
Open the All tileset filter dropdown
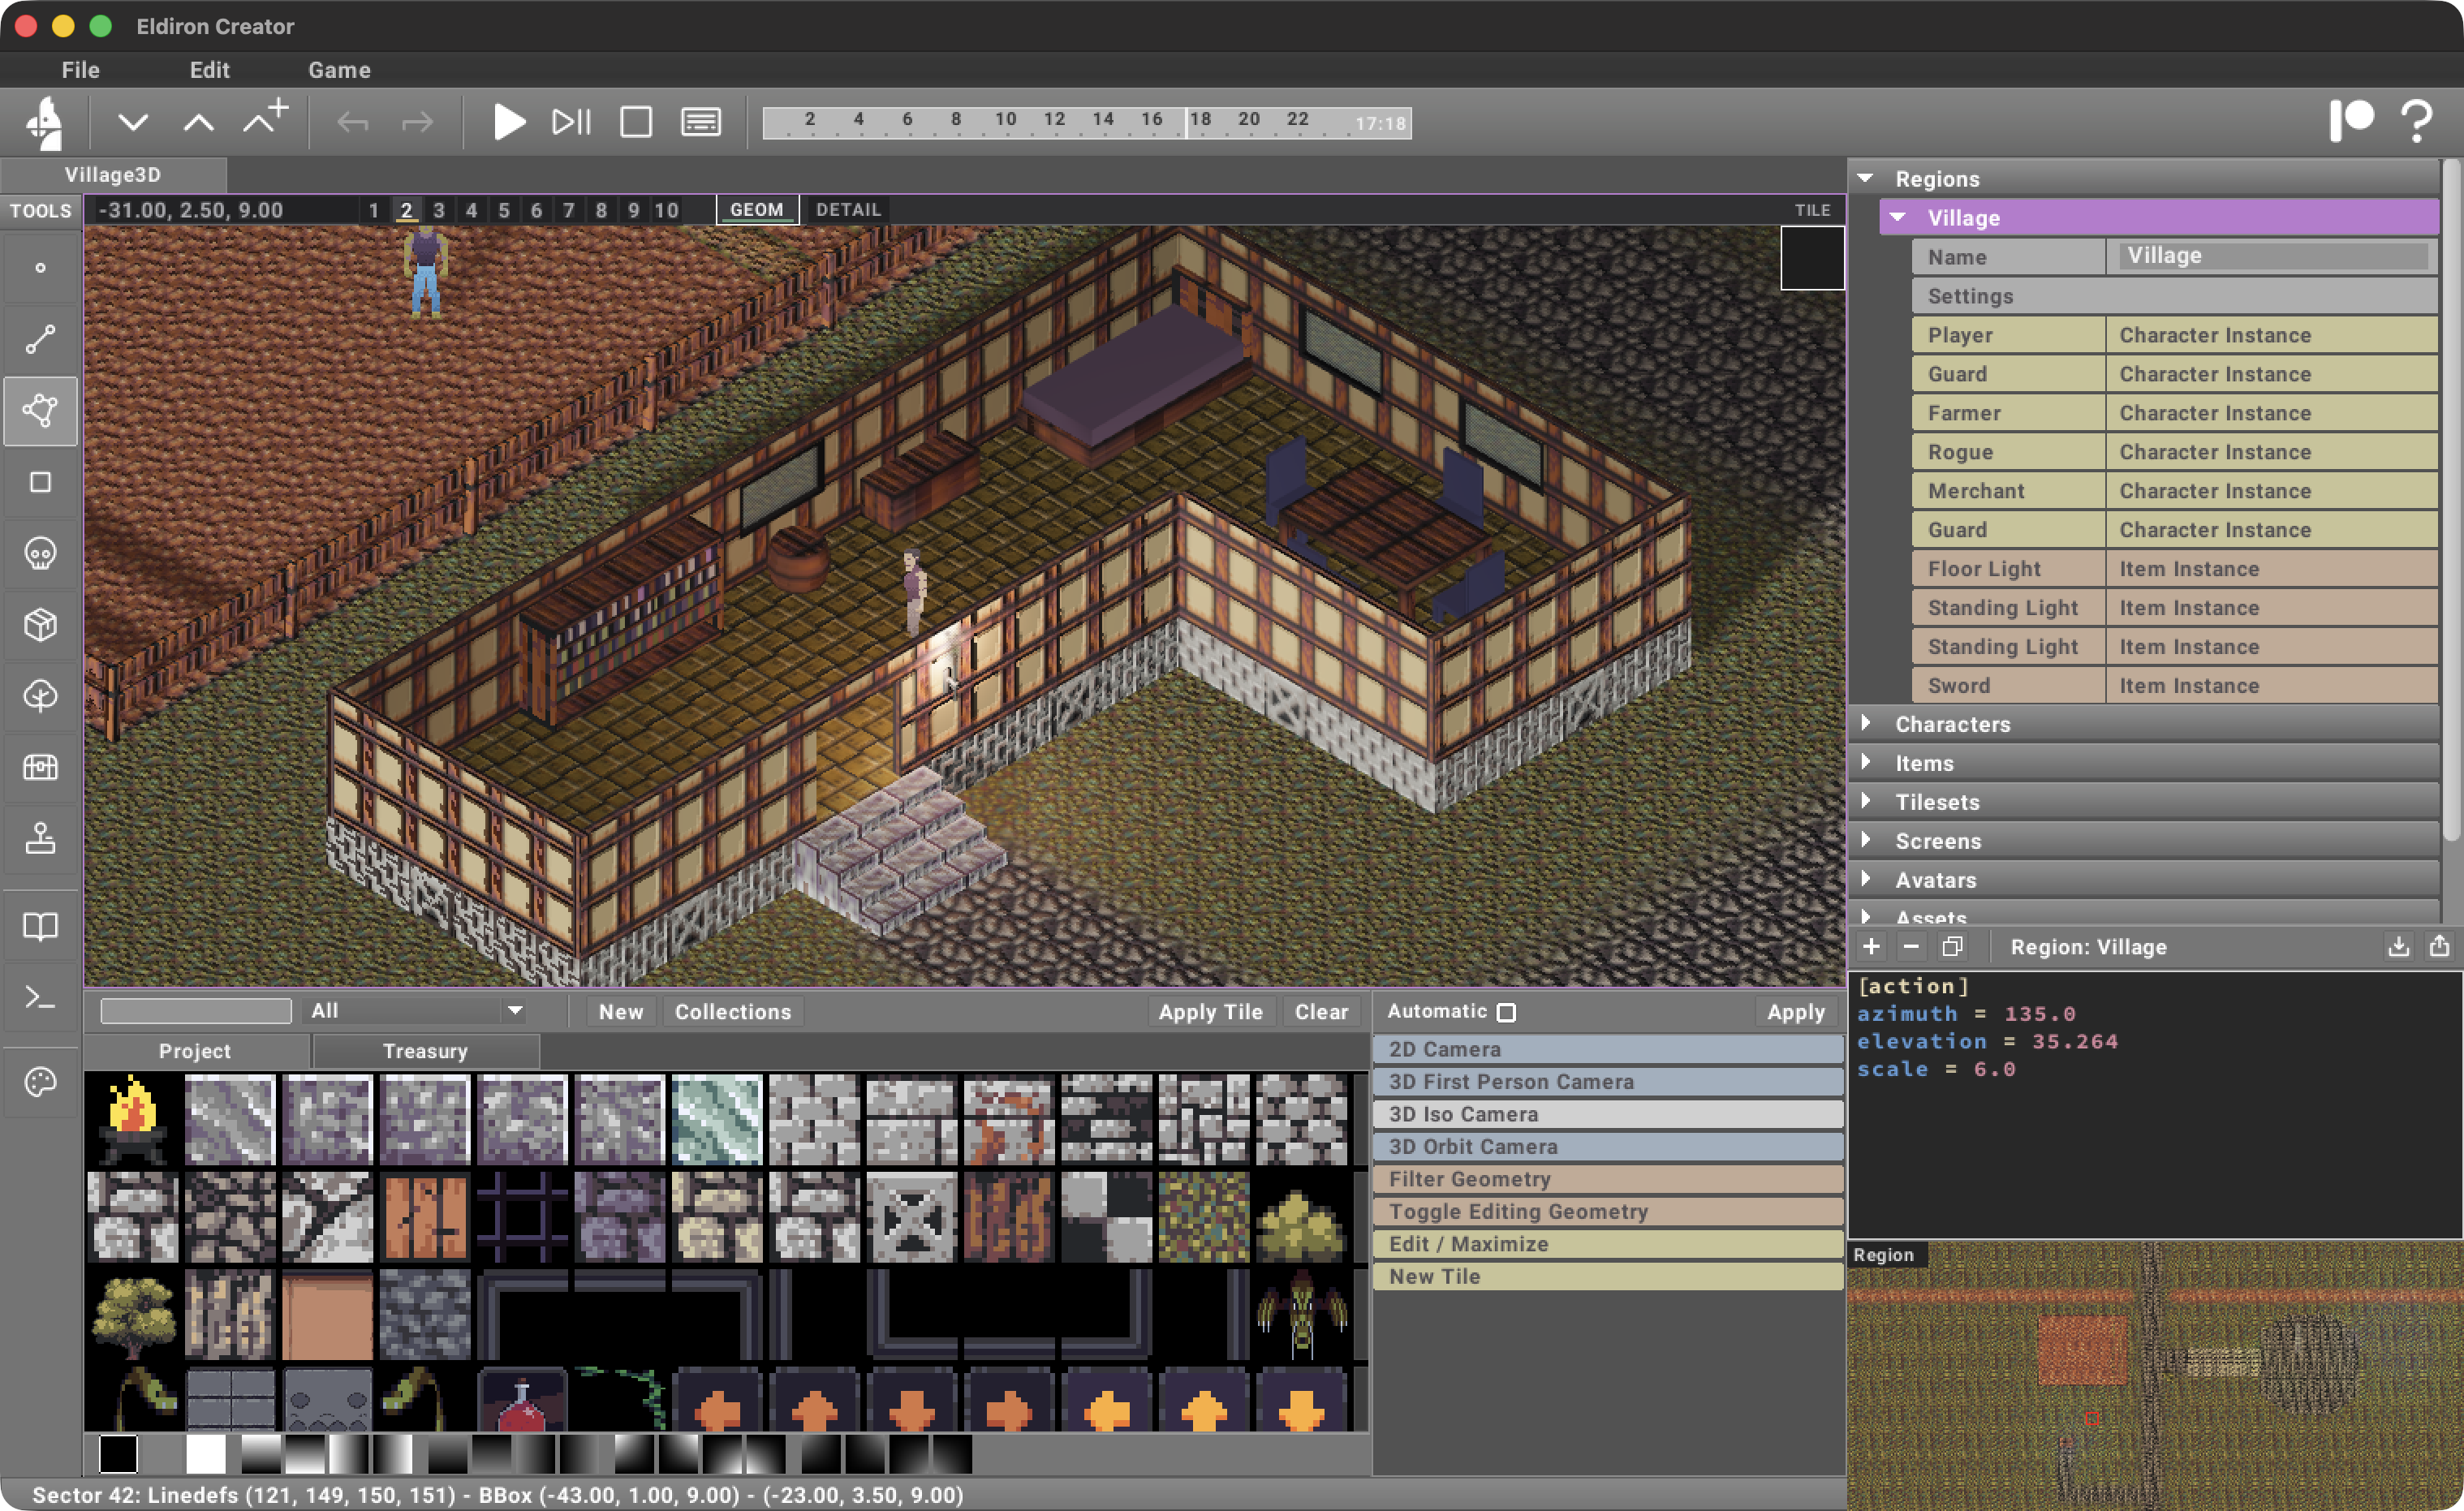click(414, 1011)
